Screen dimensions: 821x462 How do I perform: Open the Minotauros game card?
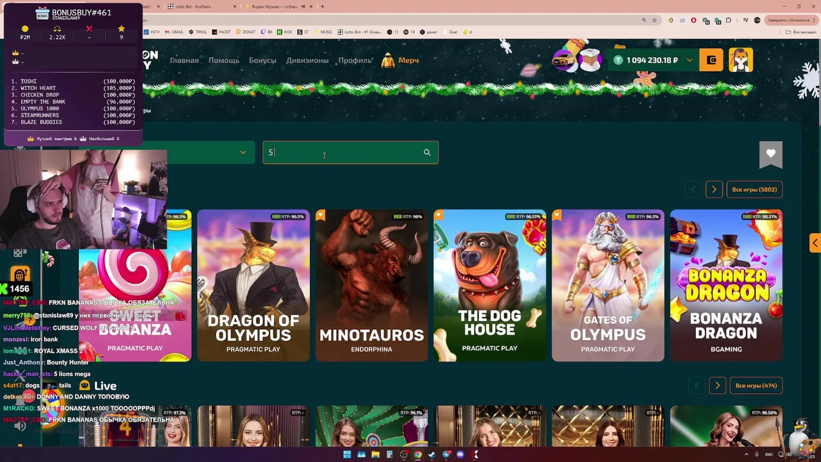[x=371, y=286]
